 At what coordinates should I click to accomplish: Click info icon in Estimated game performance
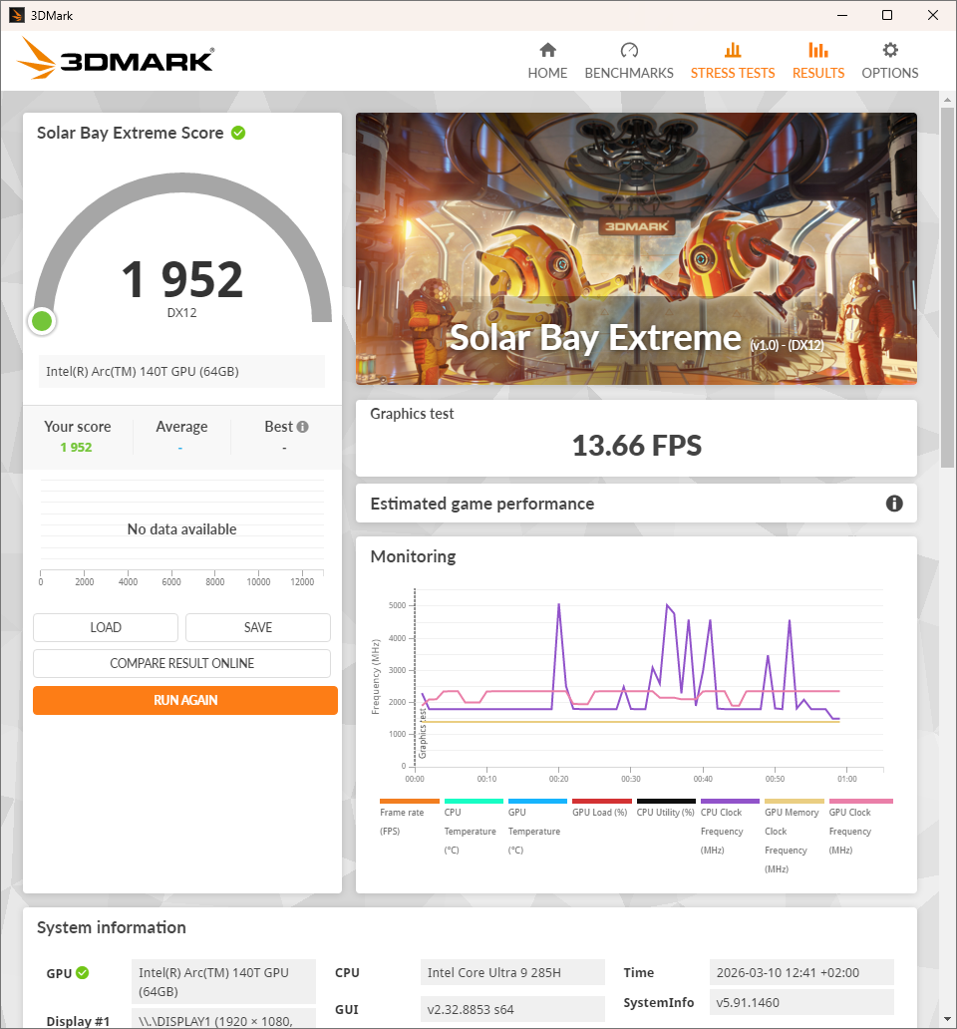(x=894, y=504)
